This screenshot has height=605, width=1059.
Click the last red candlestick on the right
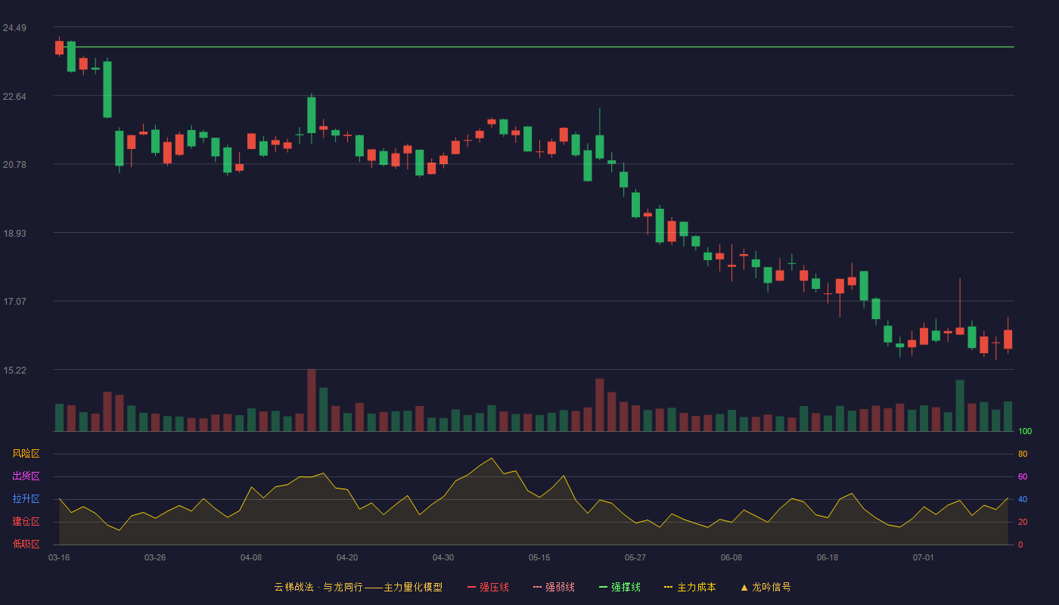1008,339
